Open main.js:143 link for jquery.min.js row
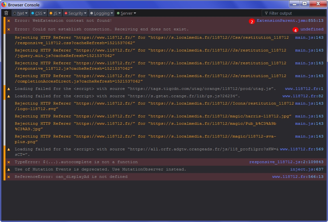 309,50
